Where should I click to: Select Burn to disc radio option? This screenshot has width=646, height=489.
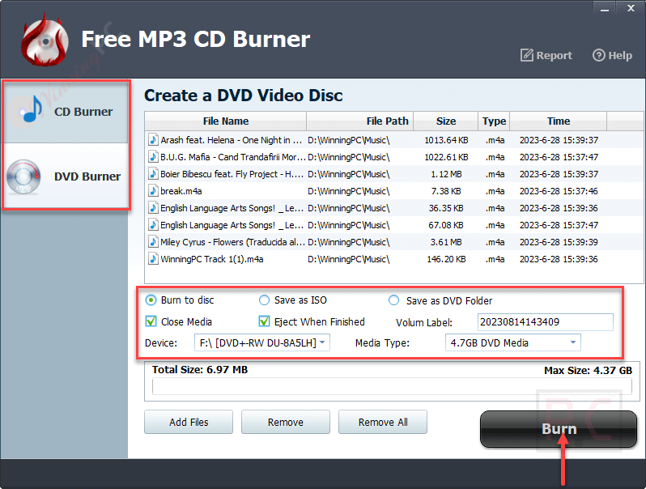(x=151, y=300)
